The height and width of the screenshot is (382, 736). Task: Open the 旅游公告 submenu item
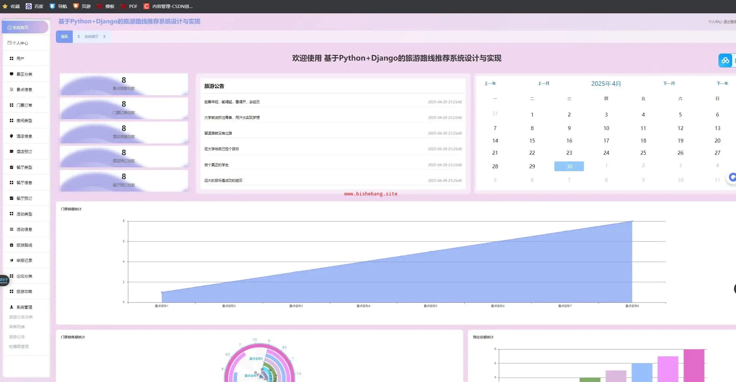pos(17,336)
